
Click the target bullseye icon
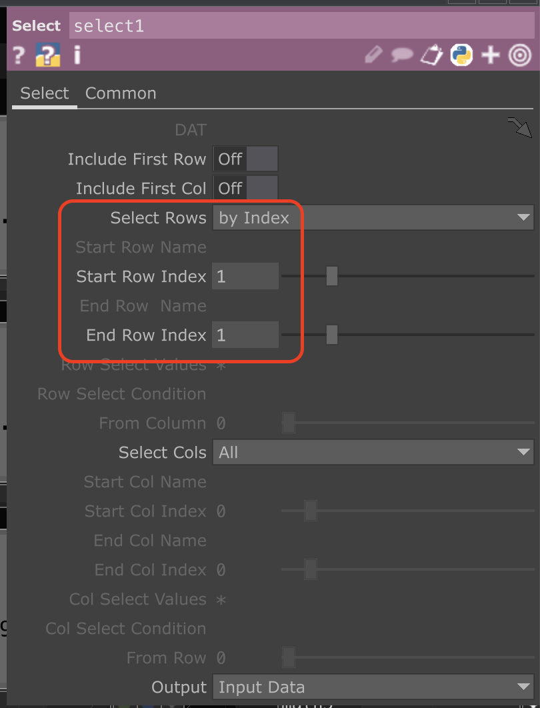520,55
